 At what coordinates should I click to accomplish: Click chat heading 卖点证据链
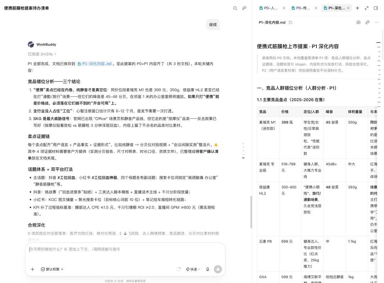[39, 137]
